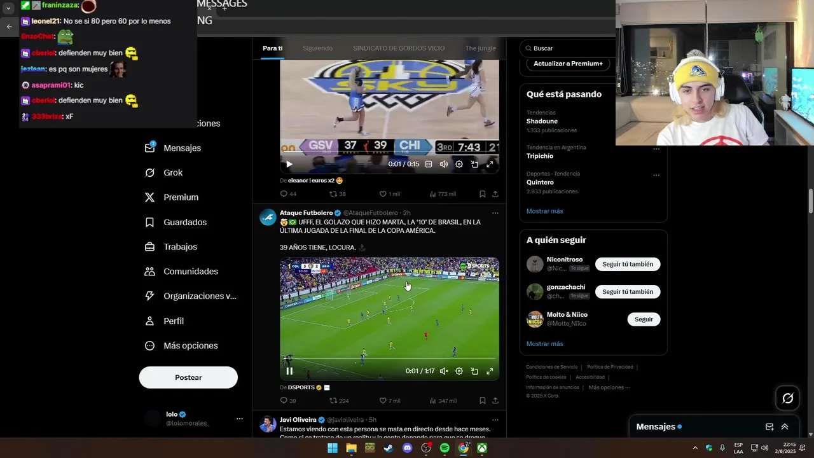Open Ataque Futbolero profile name
Viewport: 814px width, 458px height.
pyautogui.click(x=306, y=212)
